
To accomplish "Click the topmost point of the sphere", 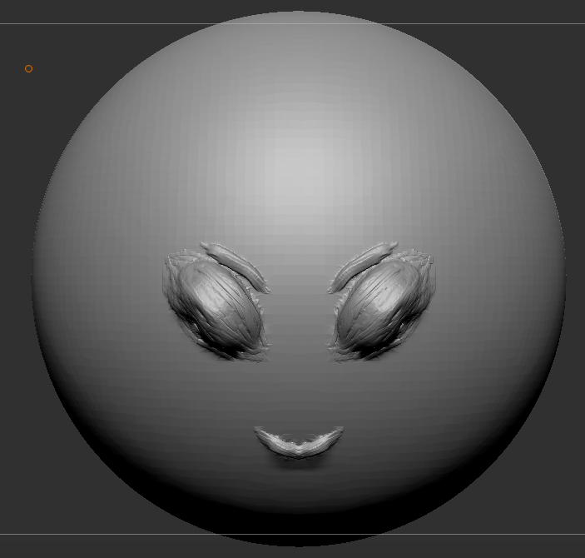I will click(x=299, y=15).
